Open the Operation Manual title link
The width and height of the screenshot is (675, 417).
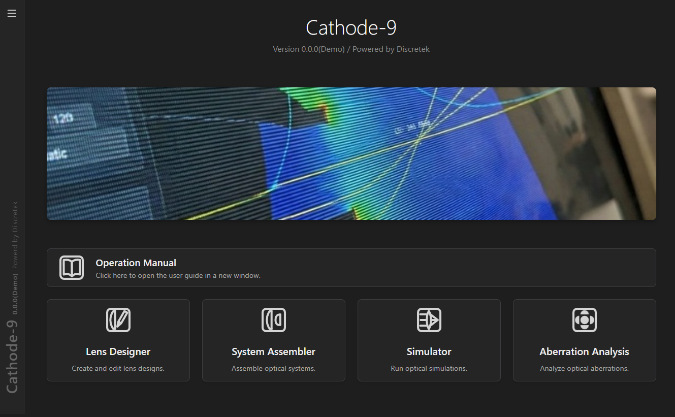click(x=136, y=263)
